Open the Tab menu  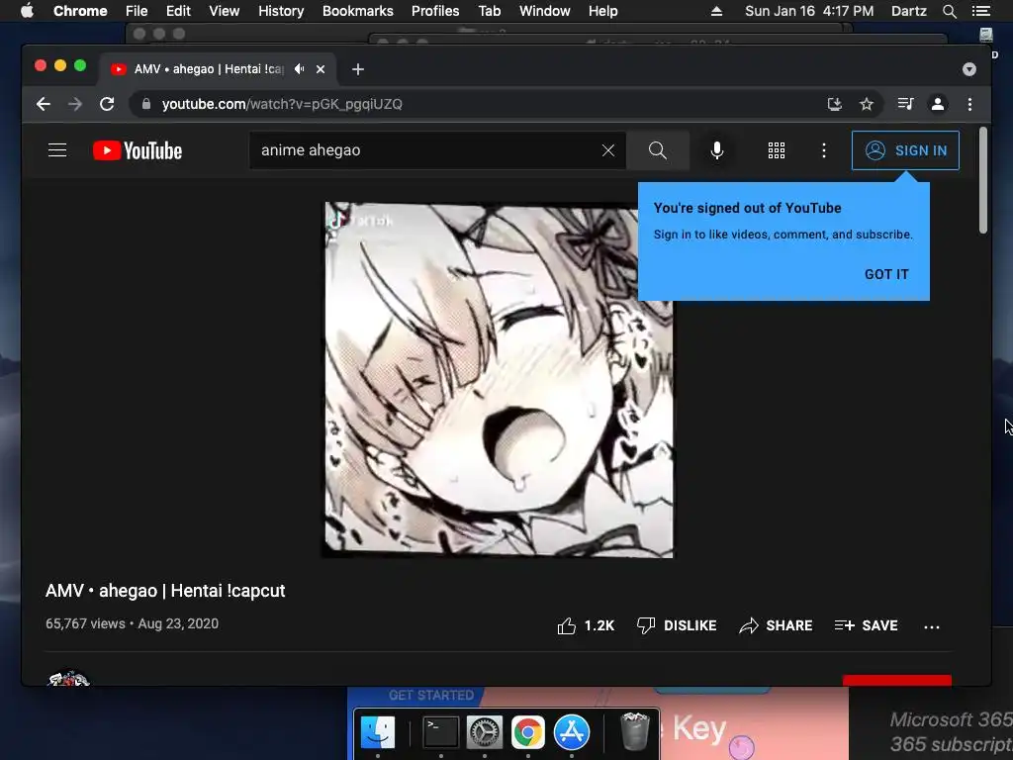point(489,11)
